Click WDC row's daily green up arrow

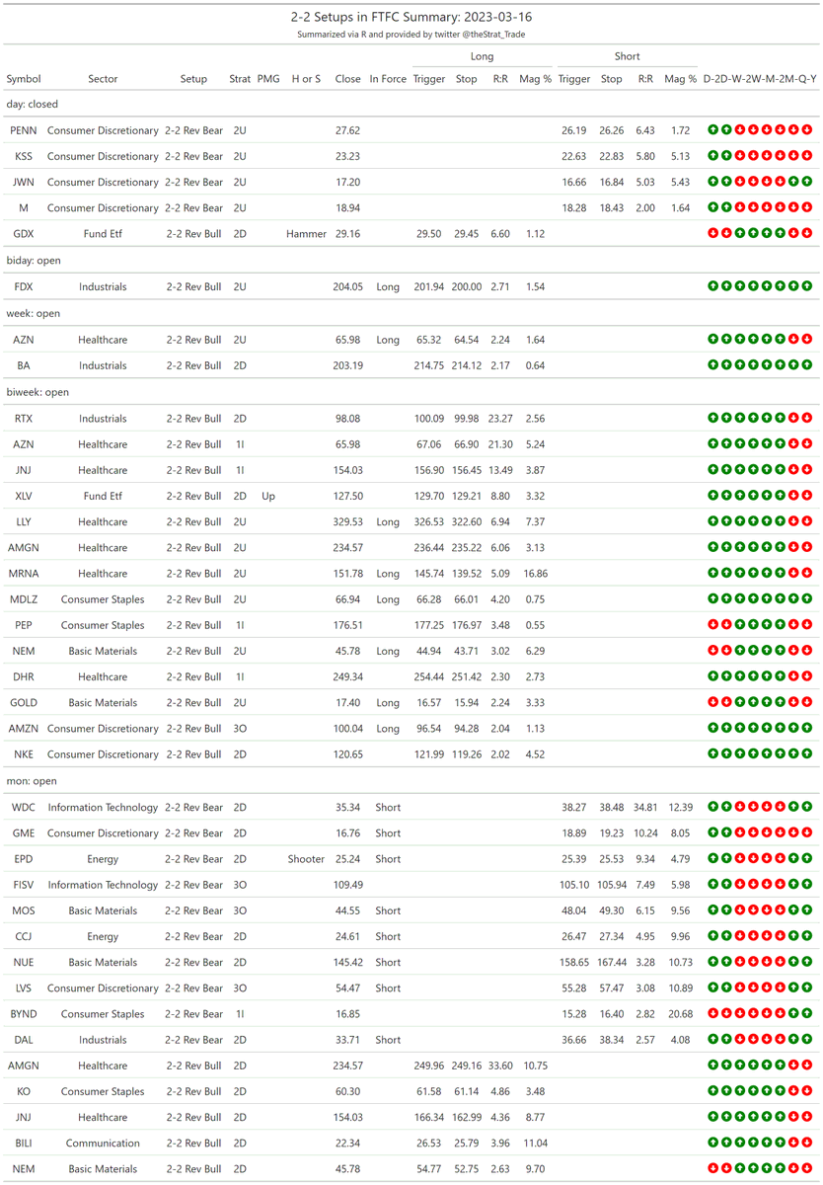712,808
